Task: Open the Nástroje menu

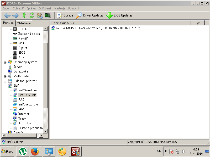Action: point(60,8)
